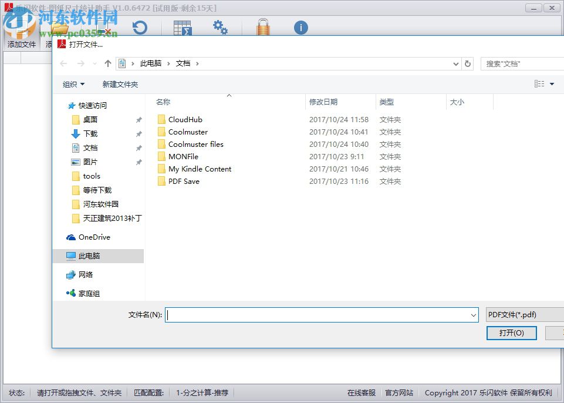Click the 打开(O) button
564x403 pixels.
pos(511,333)
